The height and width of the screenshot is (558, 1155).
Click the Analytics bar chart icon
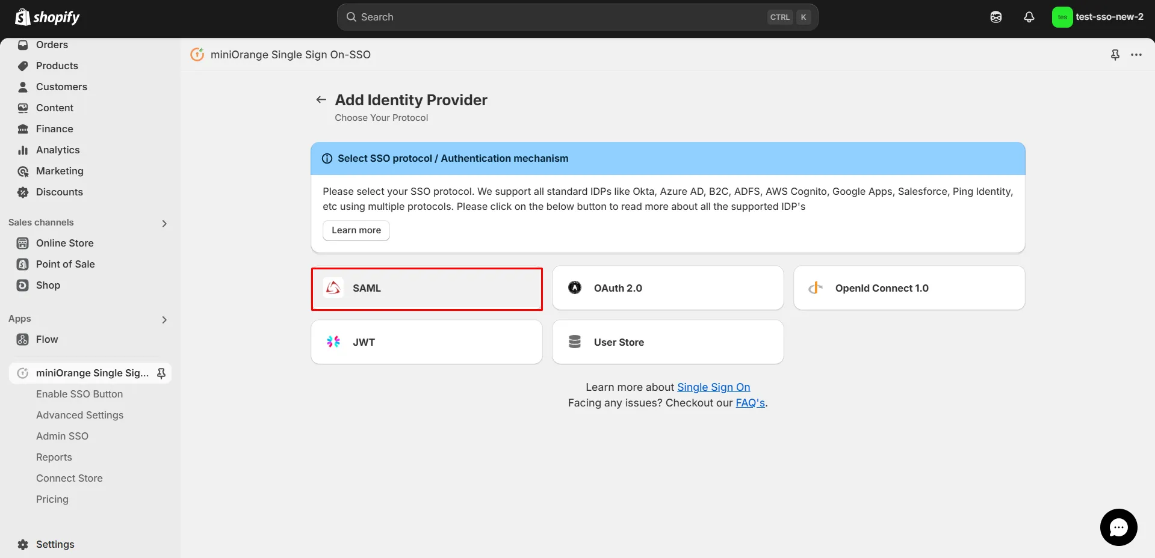23,150
